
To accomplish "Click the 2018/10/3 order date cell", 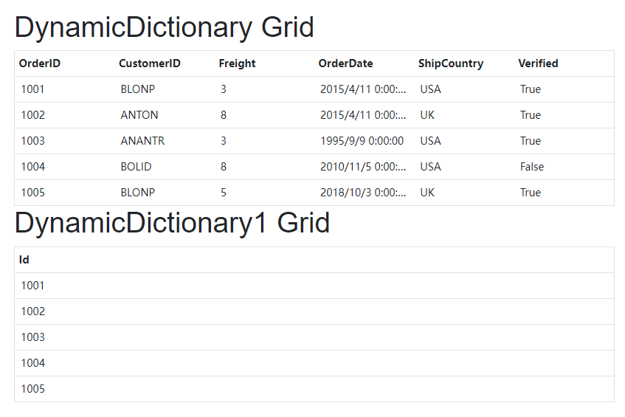I will point(362,193).
